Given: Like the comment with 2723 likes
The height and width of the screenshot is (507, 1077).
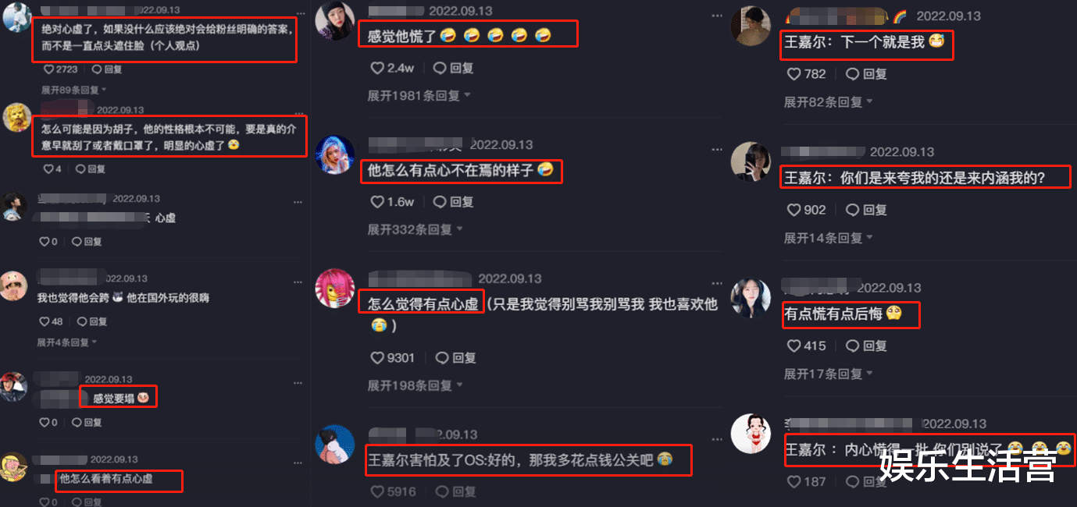Looking at the screenshot, I should pos(48,69).
